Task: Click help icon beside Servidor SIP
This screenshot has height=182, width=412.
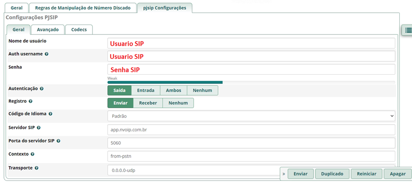Action: coord(39,128)
